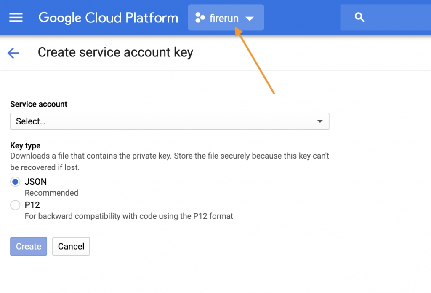Click the 'Service account' label
The image size is (431, 293).
[x=39, y=104]
